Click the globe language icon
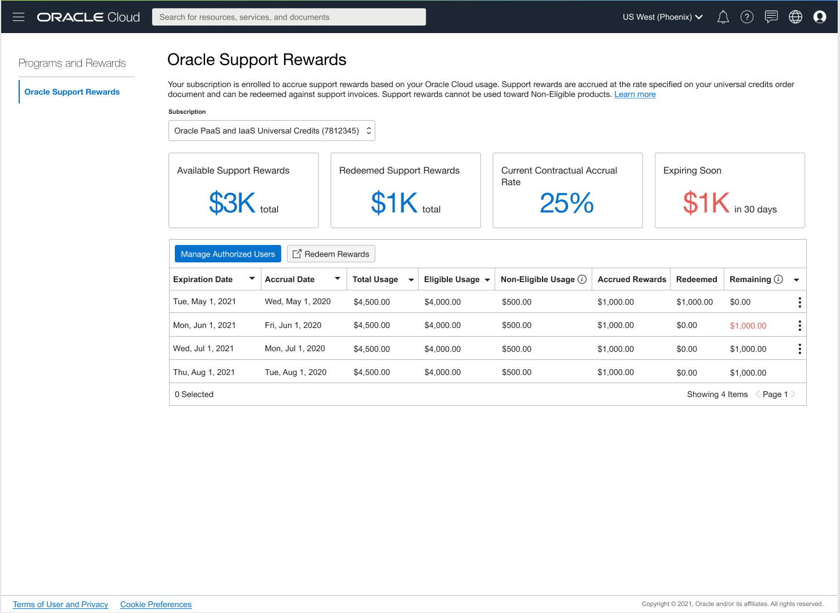The height and width of the screenshot is (613, 840). click(x=795, y=17)
